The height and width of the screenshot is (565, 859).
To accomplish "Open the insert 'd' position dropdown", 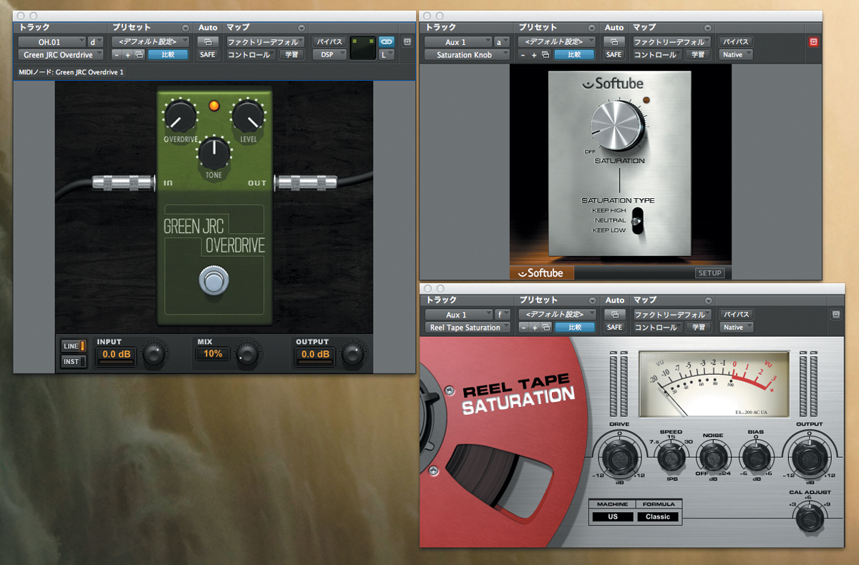I will click(96, 42).
